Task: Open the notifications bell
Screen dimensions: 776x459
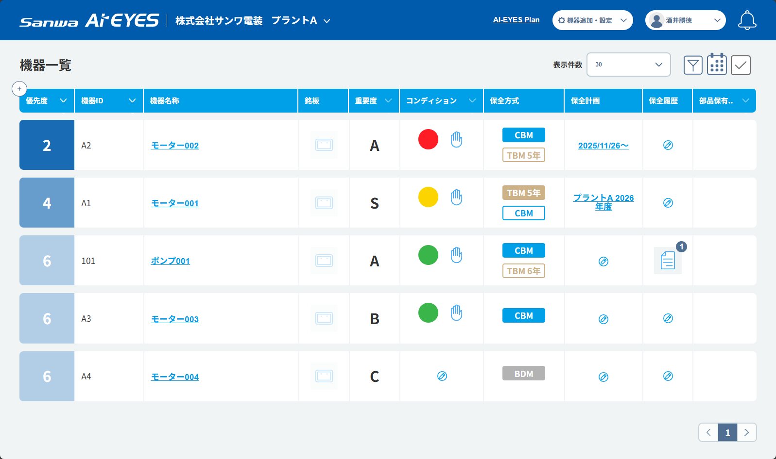Action: click(x=747, y=20)
